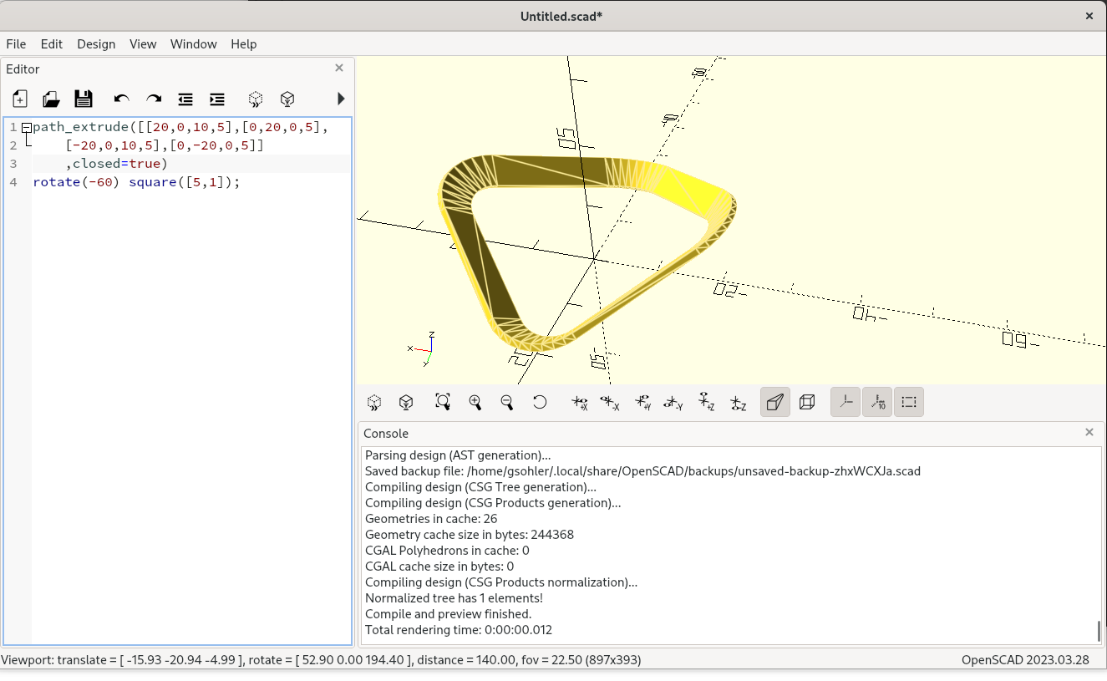
Task: Indent the code using the indent icon
Action: click(x=217, y=99)
